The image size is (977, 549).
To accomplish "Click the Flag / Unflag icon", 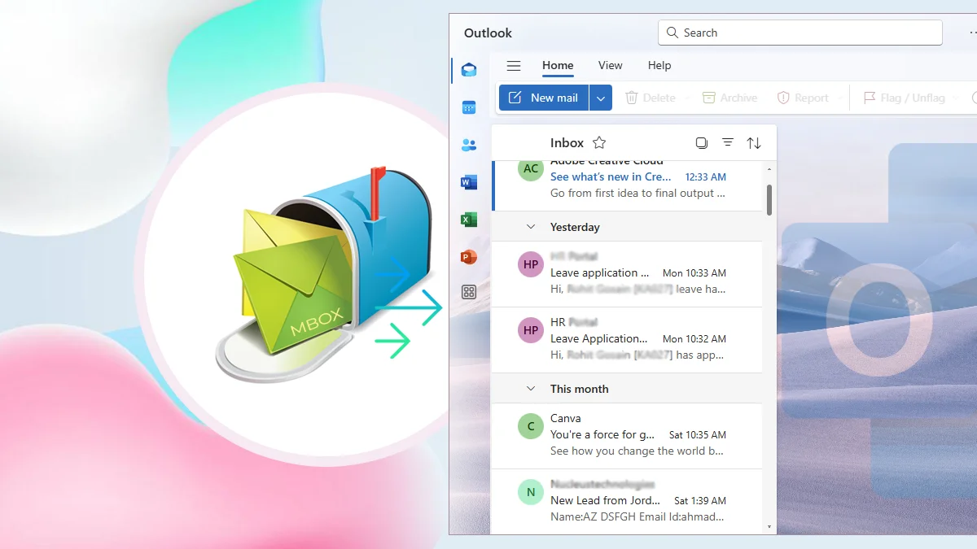I will tap(869, 98).
